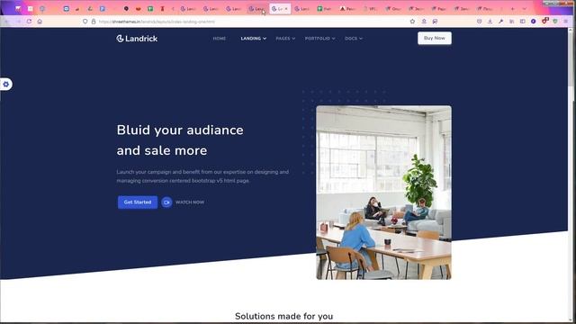The image size is (576, 324).
Task: Expand the Landing navigation dropdown
Action: [254, 38]
